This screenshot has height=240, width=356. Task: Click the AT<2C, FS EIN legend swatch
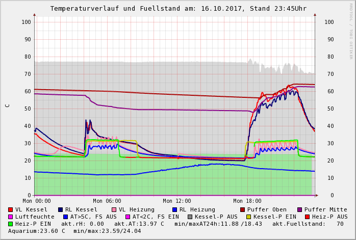point(129,217)
